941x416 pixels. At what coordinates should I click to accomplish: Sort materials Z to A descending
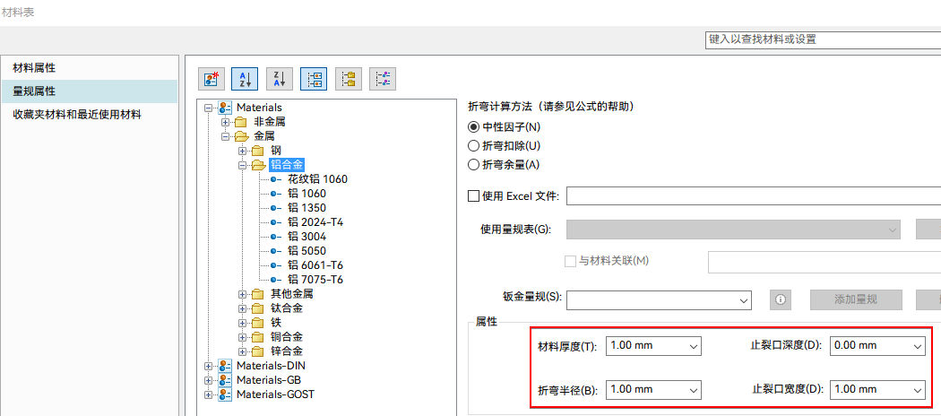pos(279,79)
